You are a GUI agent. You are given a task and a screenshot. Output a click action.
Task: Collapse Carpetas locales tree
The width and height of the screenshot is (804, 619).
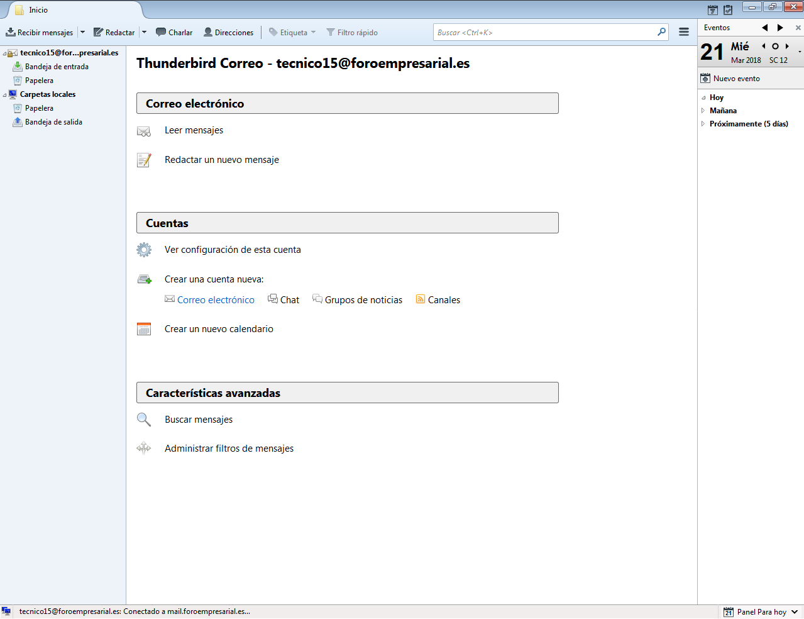pyautogui.click(x=4, y=95)
